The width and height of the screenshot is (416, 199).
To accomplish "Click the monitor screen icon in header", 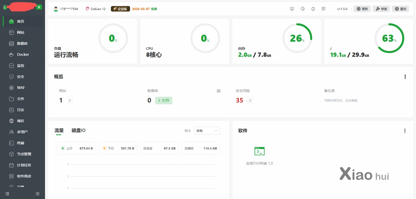I will (292, 9).
